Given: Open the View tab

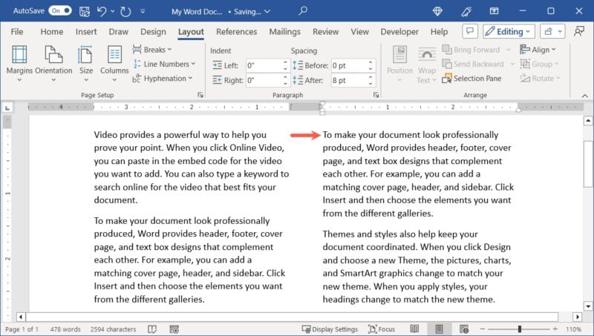Looking at the screenshot, I should [x=359, y=32].
